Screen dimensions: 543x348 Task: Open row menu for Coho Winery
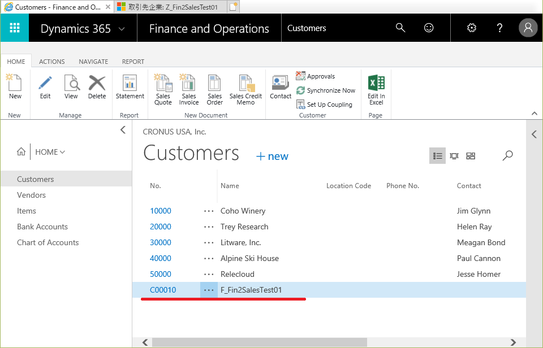click(x=209, y=211)
